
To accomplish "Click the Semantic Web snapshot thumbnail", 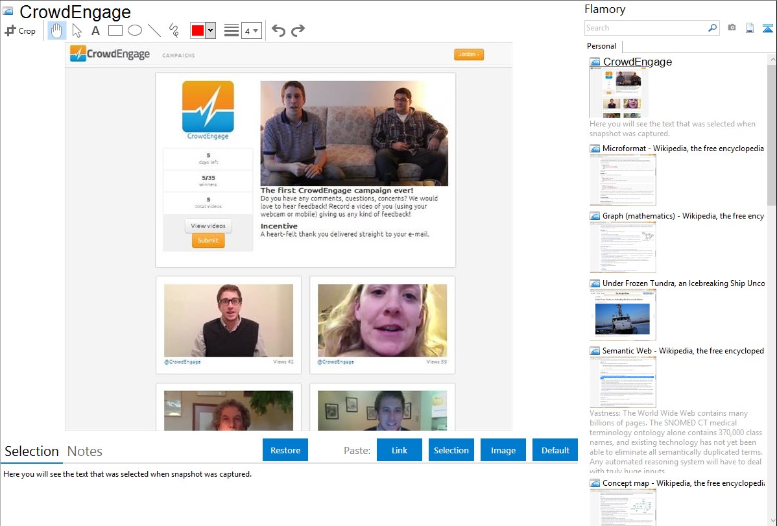I will (x=623, y=382).
